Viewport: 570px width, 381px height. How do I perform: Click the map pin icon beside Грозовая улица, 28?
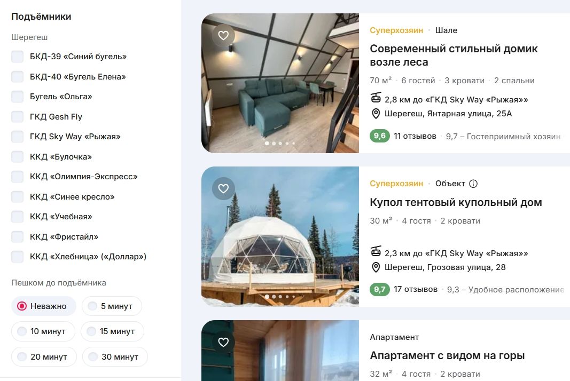click(x=376, y=267)
